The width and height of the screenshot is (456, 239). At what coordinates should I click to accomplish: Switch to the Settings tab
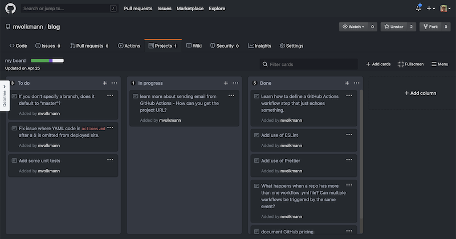291,46
